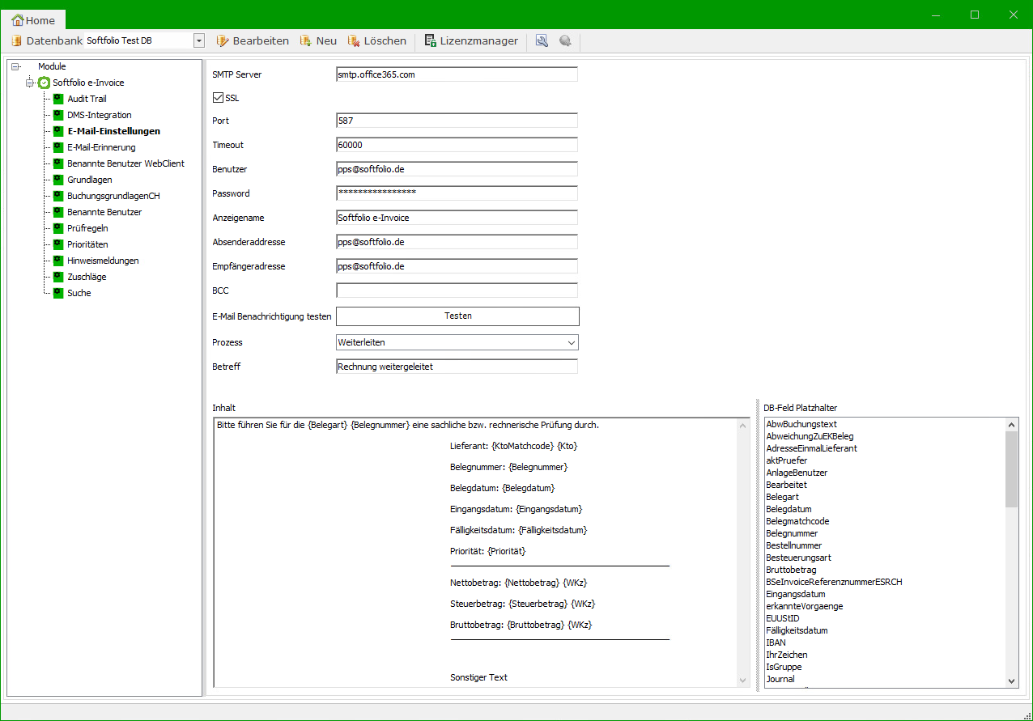Click the wrench settings toolbar icon

[x=542, y=40]
